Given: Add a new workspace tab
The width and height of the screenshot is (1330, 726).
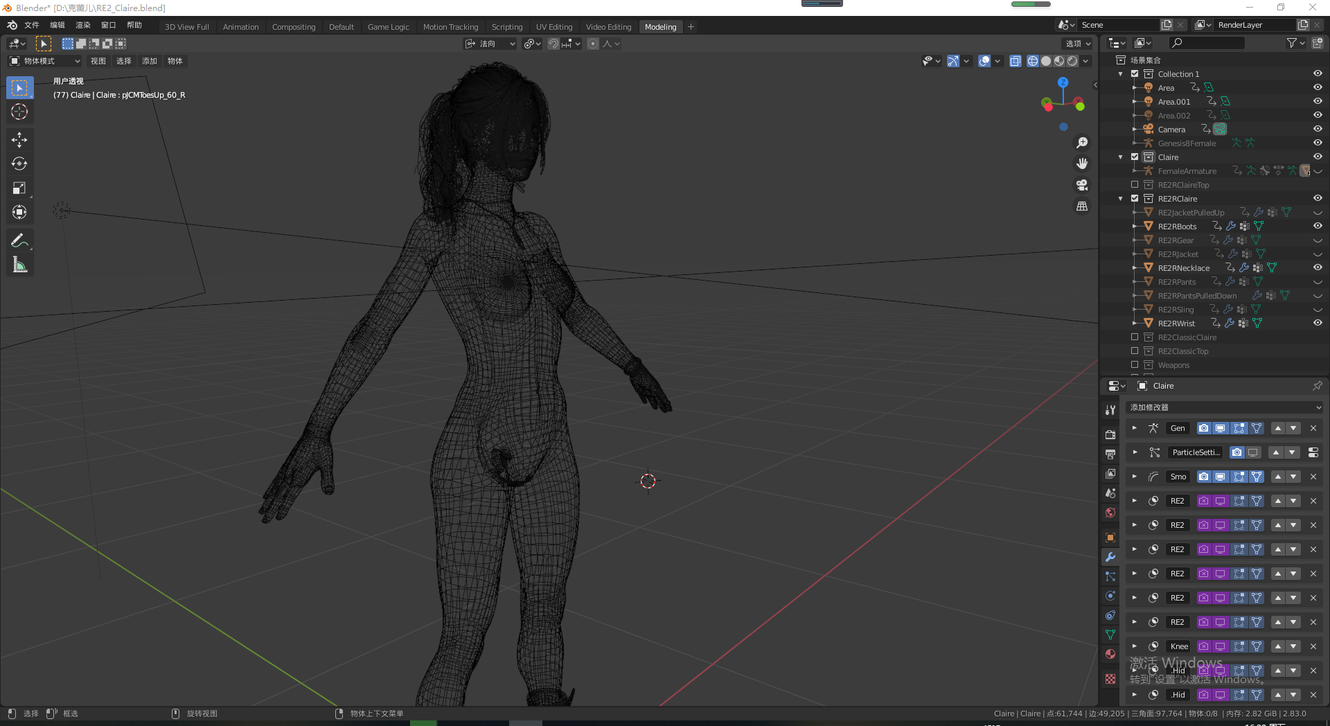Looking at the screenshot, I should pos(691,27).
